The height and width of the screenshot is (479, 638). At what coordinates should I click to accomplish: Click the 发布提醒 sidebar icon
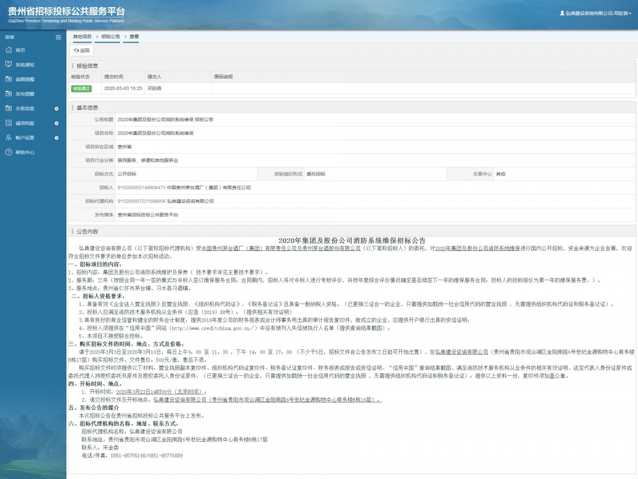(9, 94)
